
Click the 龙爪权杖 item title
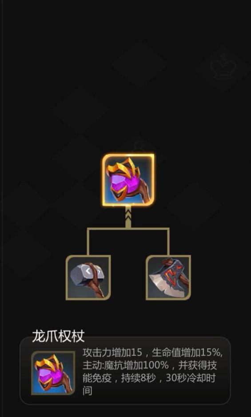[x=58, y=336]
